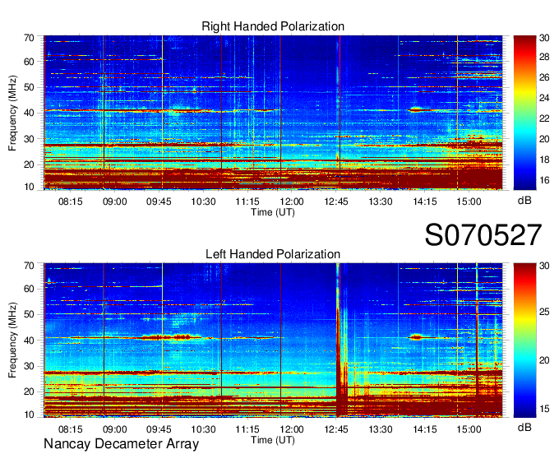Image resolution: width=559 pixels, height=454 pixels.
Task: Click 14:15 tick on Right Handed time axis
Action: (425, 202)
